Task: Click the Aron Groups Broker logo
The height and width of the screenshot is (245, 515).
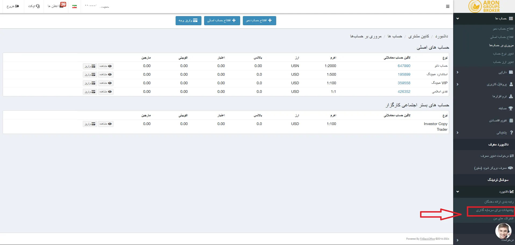Action: click(x=484, y=6)
